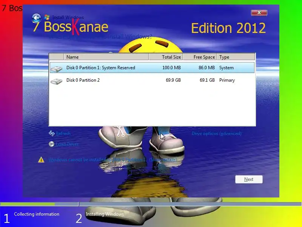Viewport: 302px width, 227px height.
Task: Select Disk 0 Partition 2 row
Action: (x=152, y=80)
